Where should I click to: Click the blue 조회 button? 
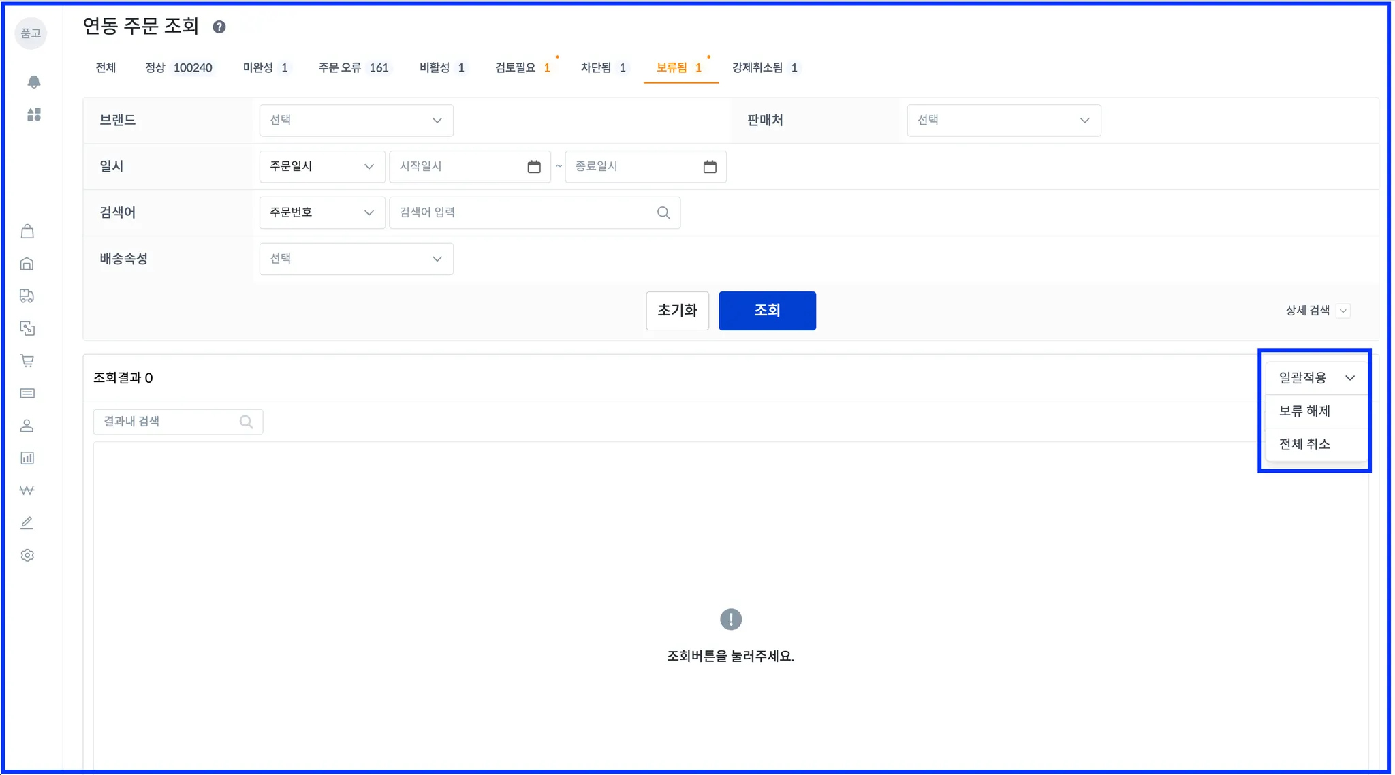point(767,311)
